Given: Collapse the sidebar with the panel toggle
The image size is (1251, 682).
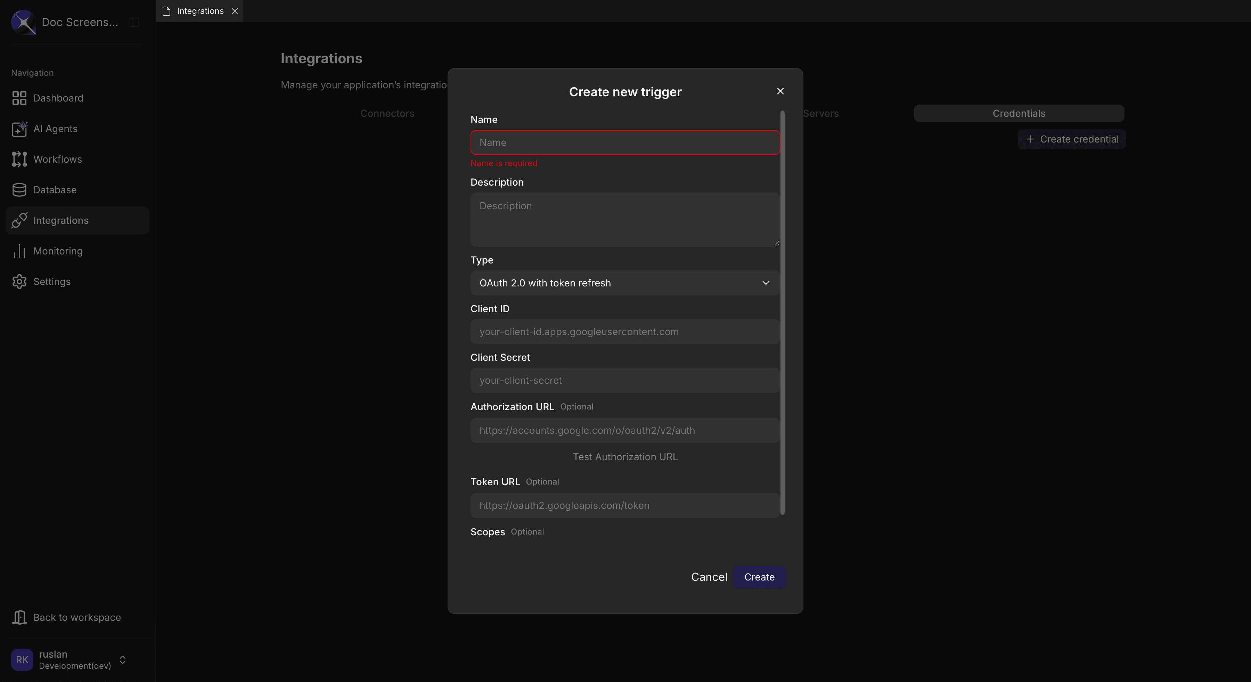Looking at the screenshot, I should (133, 22).
